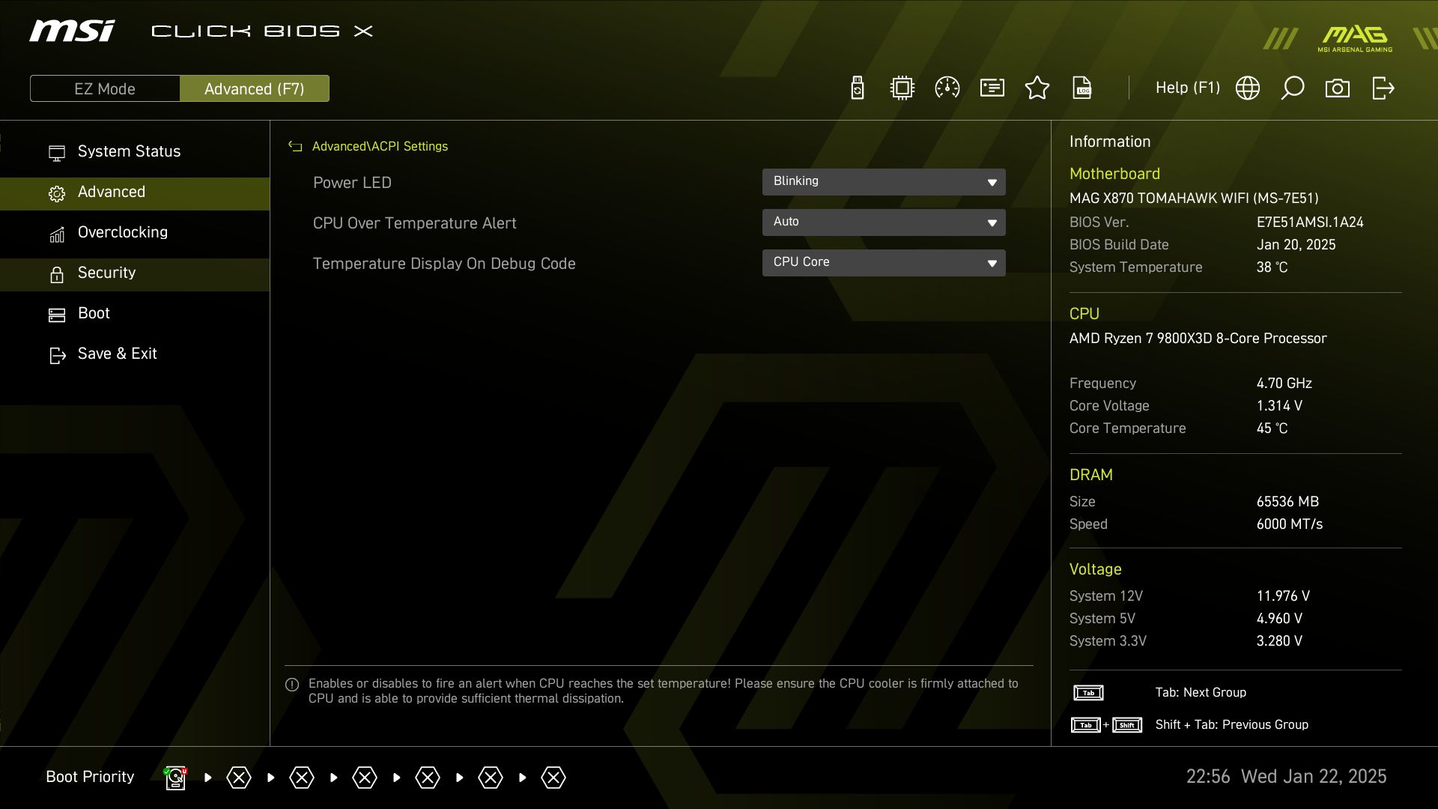
Task: Open Temperature Display On Debug Code selector
Action: [x=884, y=262]
